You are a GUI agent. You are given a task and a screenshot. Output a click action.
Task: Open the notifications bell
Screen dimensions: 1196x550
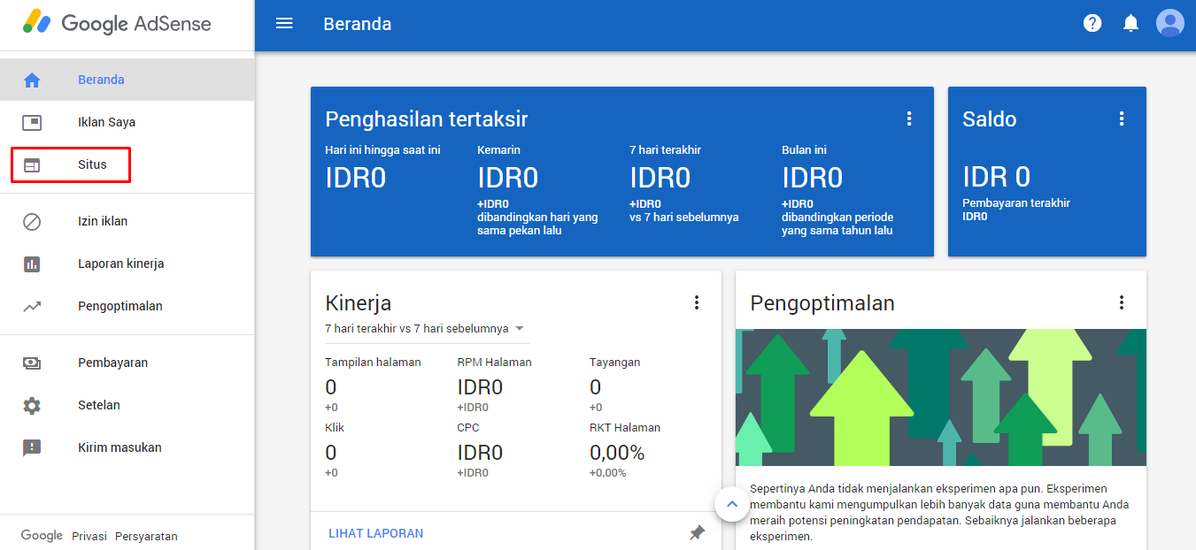pos(1130,24)
